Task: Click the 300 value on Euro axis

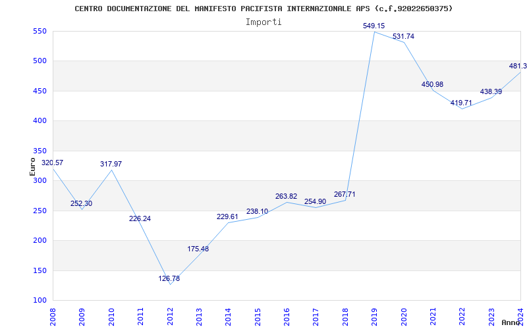Action: tap(40, 180)
